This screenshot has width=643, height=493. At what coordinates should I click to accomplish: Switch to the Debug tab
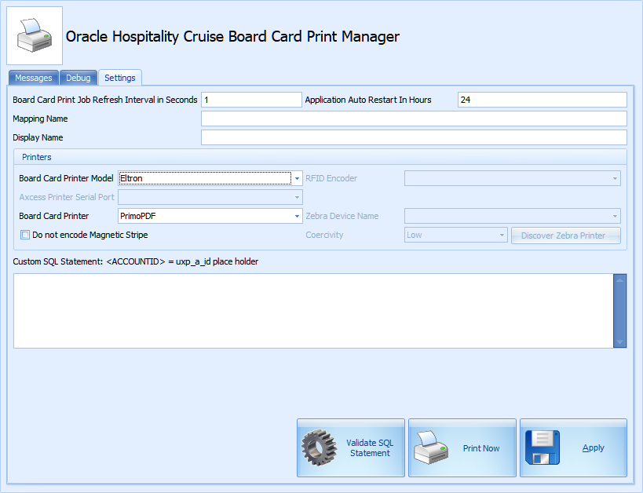(x=78, y=78)
